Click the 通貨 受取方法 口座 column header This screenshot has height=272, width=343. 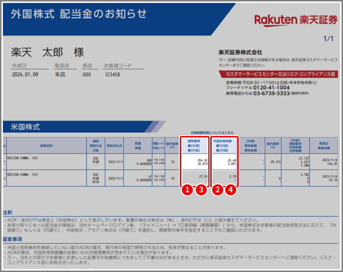(x=96, y=146)
